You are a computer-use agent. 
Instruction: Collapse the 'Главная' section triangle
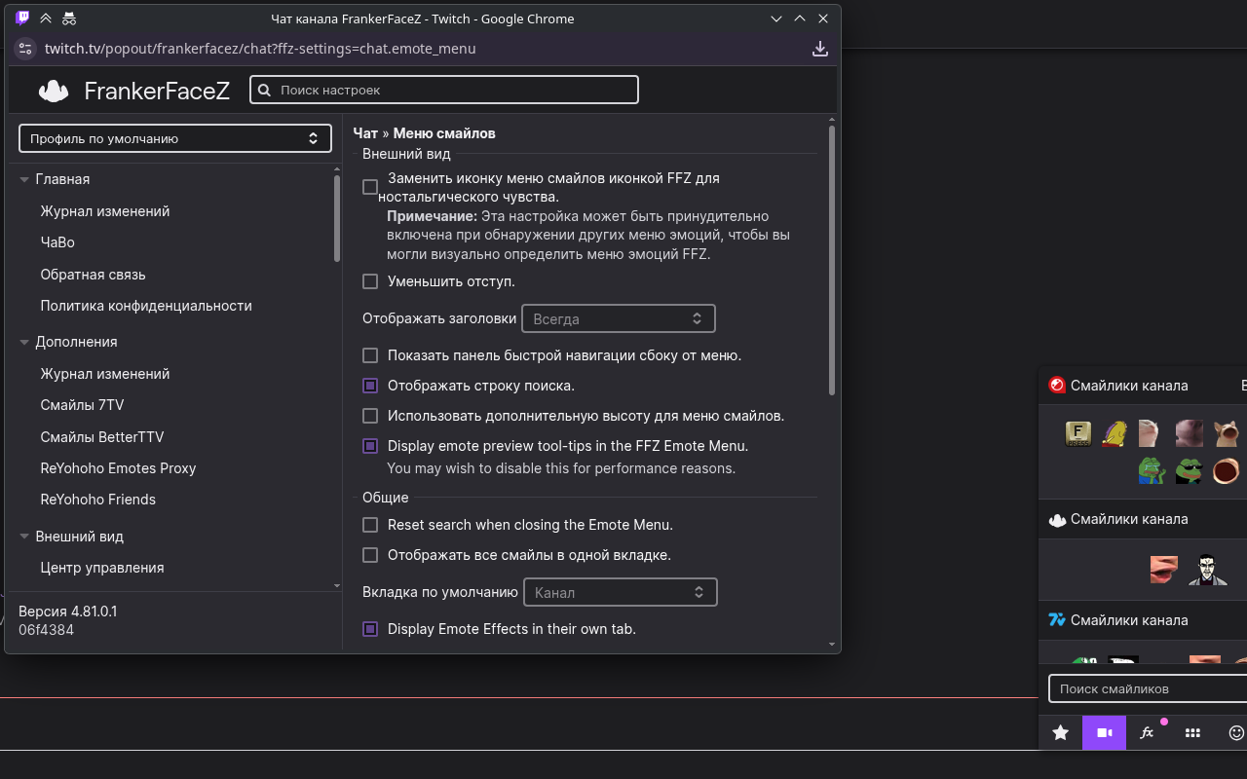[24, 179]
